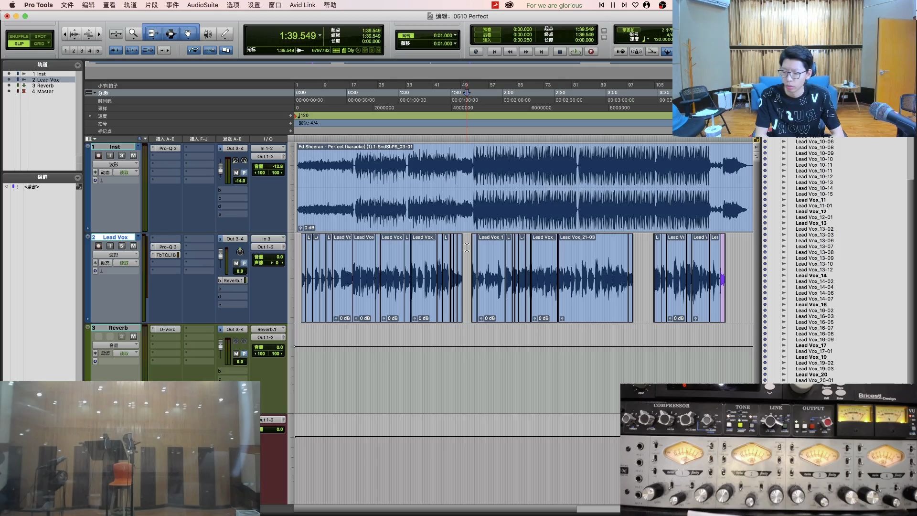Click the horizontal zoom toggle icon

116,33
